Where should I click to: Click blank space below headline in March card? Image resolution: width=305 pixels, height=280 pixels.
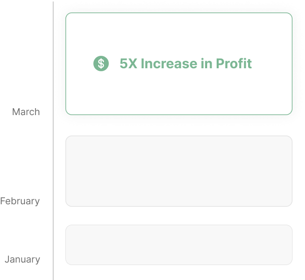(179, 92)
